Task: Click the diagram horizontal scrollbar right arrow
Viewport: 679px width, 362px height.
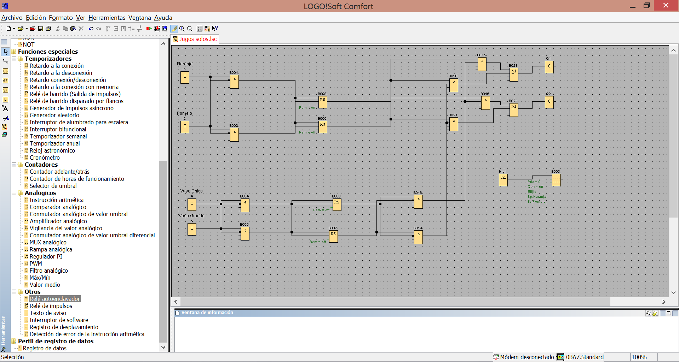Action: tap(664, 302)
